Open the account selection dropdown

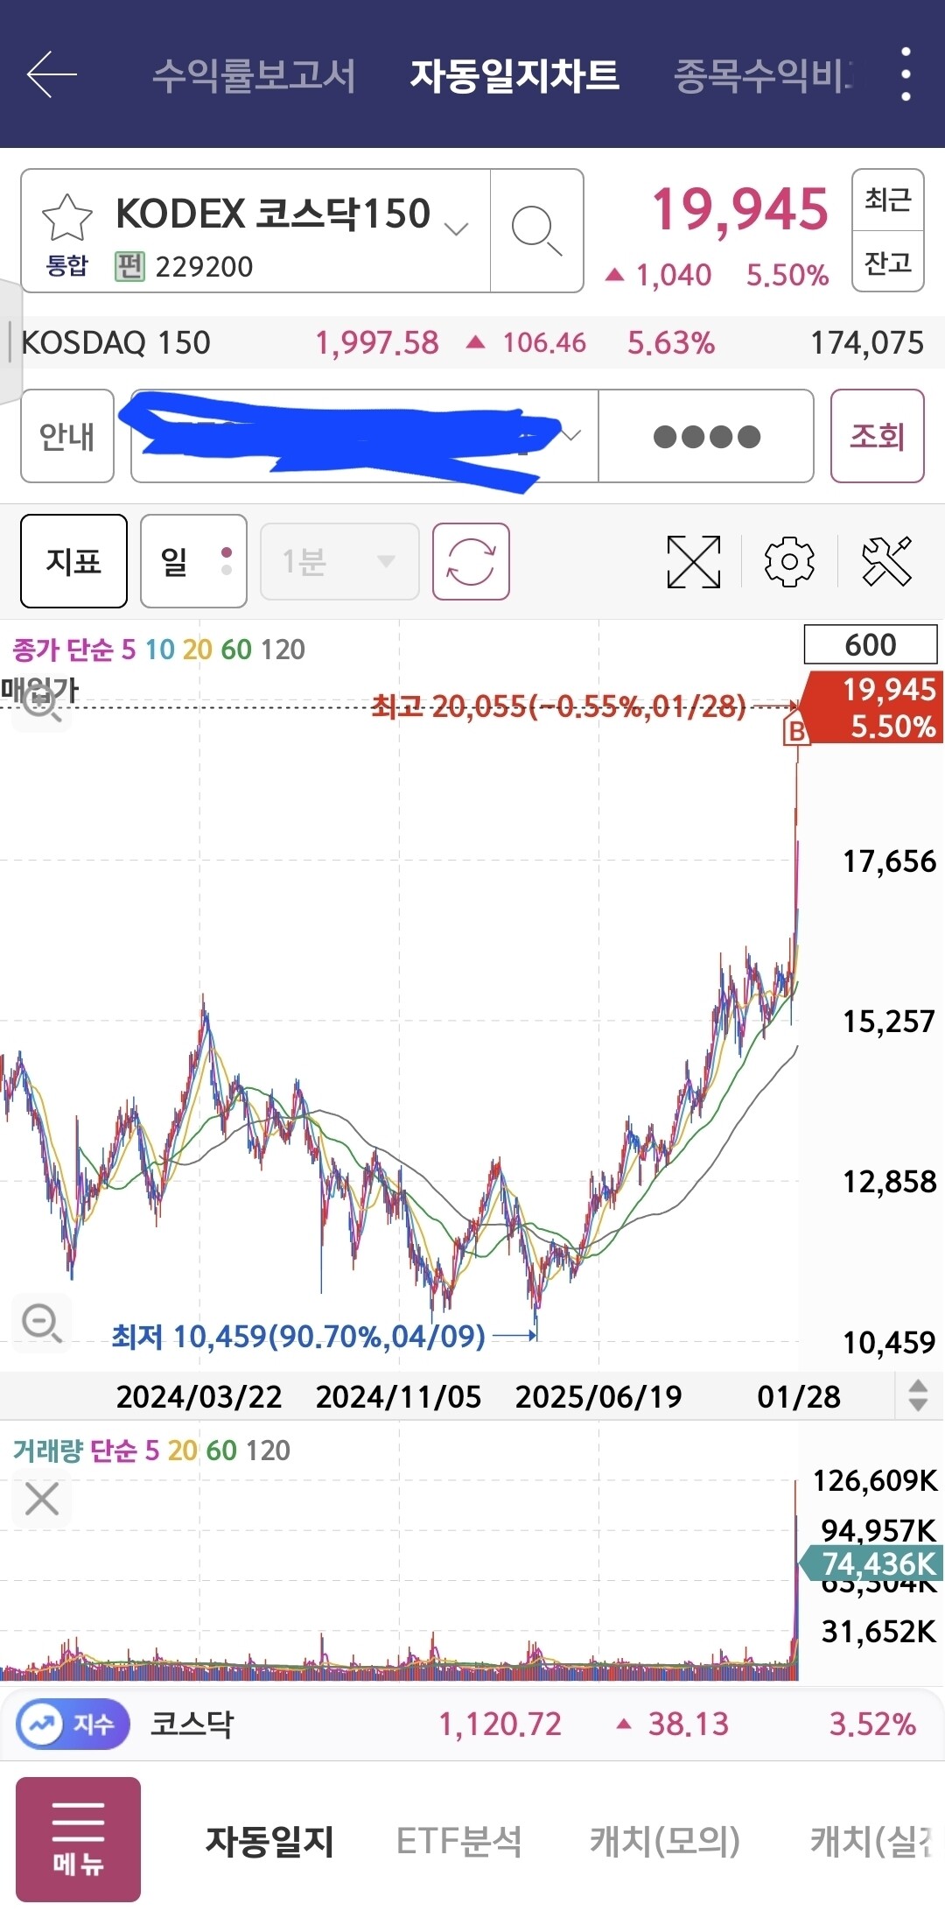pos(364,436)
